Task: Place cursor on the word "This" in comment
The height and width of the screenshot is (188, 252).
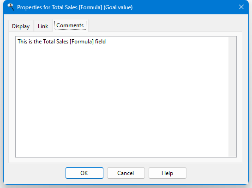Action: click(x=22, y=42)
